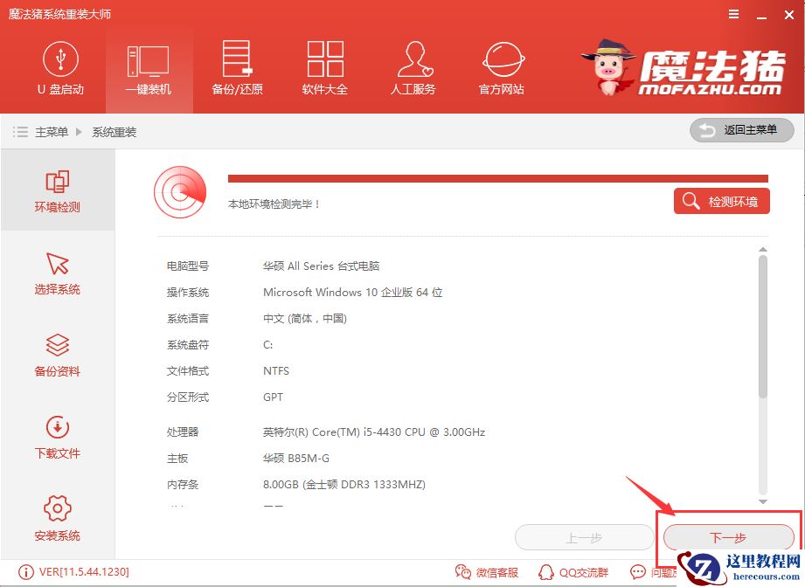Click the 下一步 (Next) button
Viewport: 805px width, 587px height.
(x=727, y=538)
